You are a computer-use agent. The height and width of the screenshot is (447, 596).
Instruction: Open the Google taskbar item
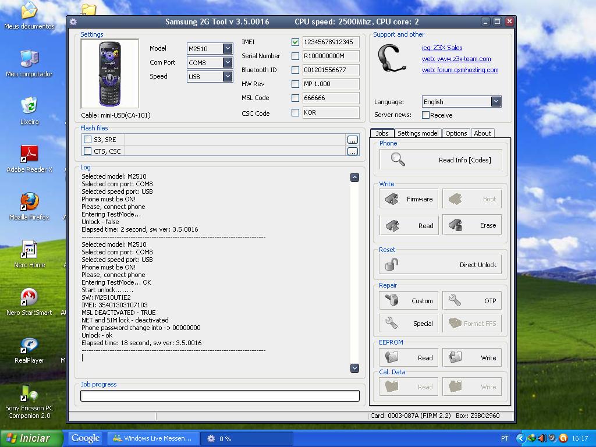click(86, 438)
